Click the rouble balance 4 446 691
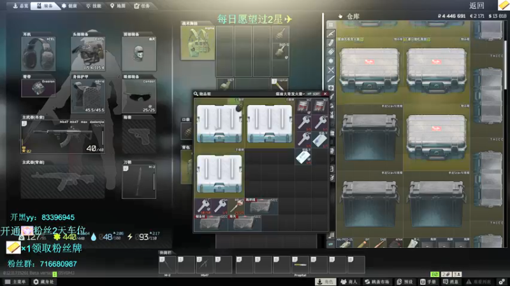The image size is (510, 286). (x=451, y=16)
